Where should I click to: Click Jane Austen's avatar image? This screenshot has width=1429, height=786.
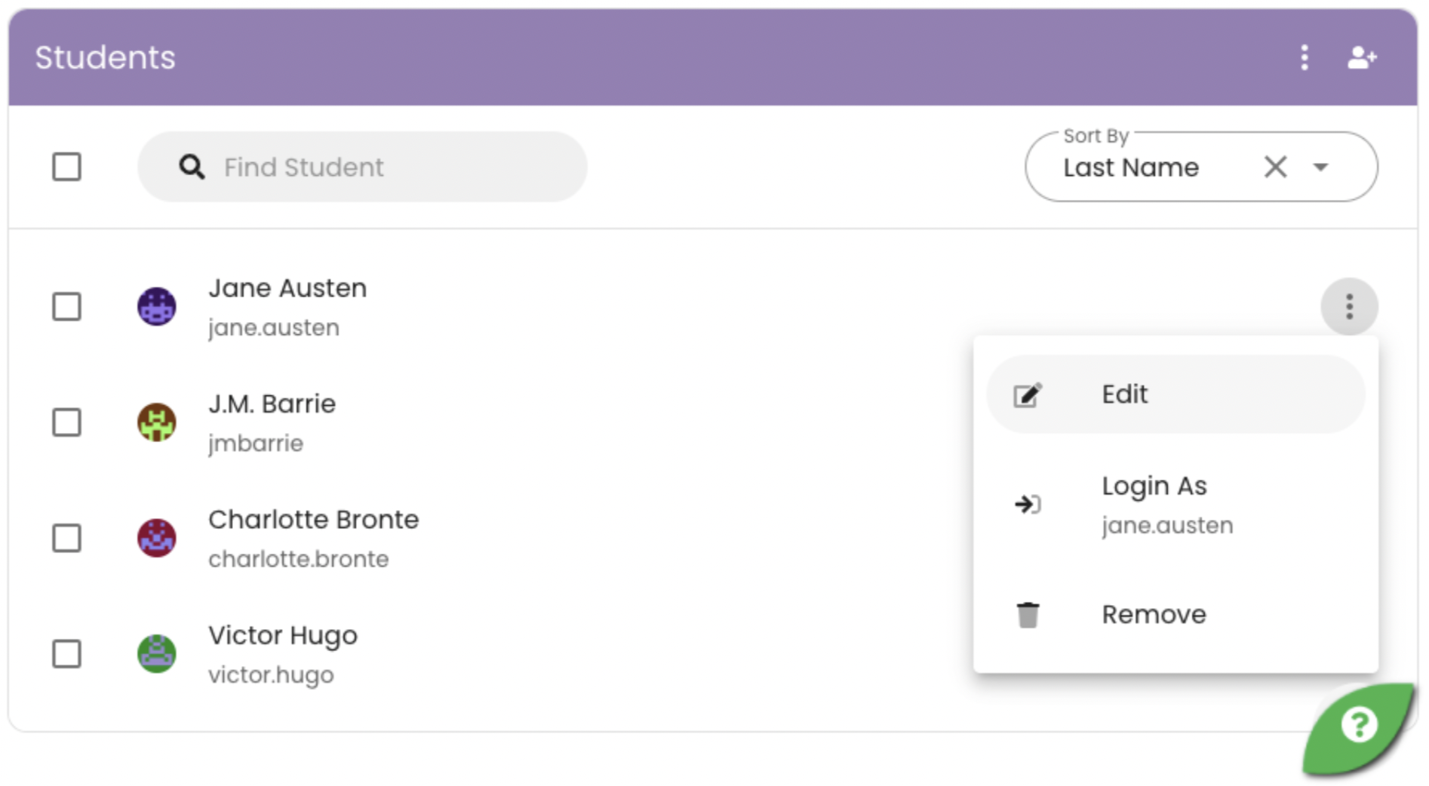157,306
